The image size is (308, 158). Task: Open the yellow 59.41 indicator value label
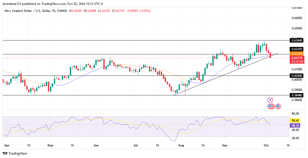tap(295, 120)
